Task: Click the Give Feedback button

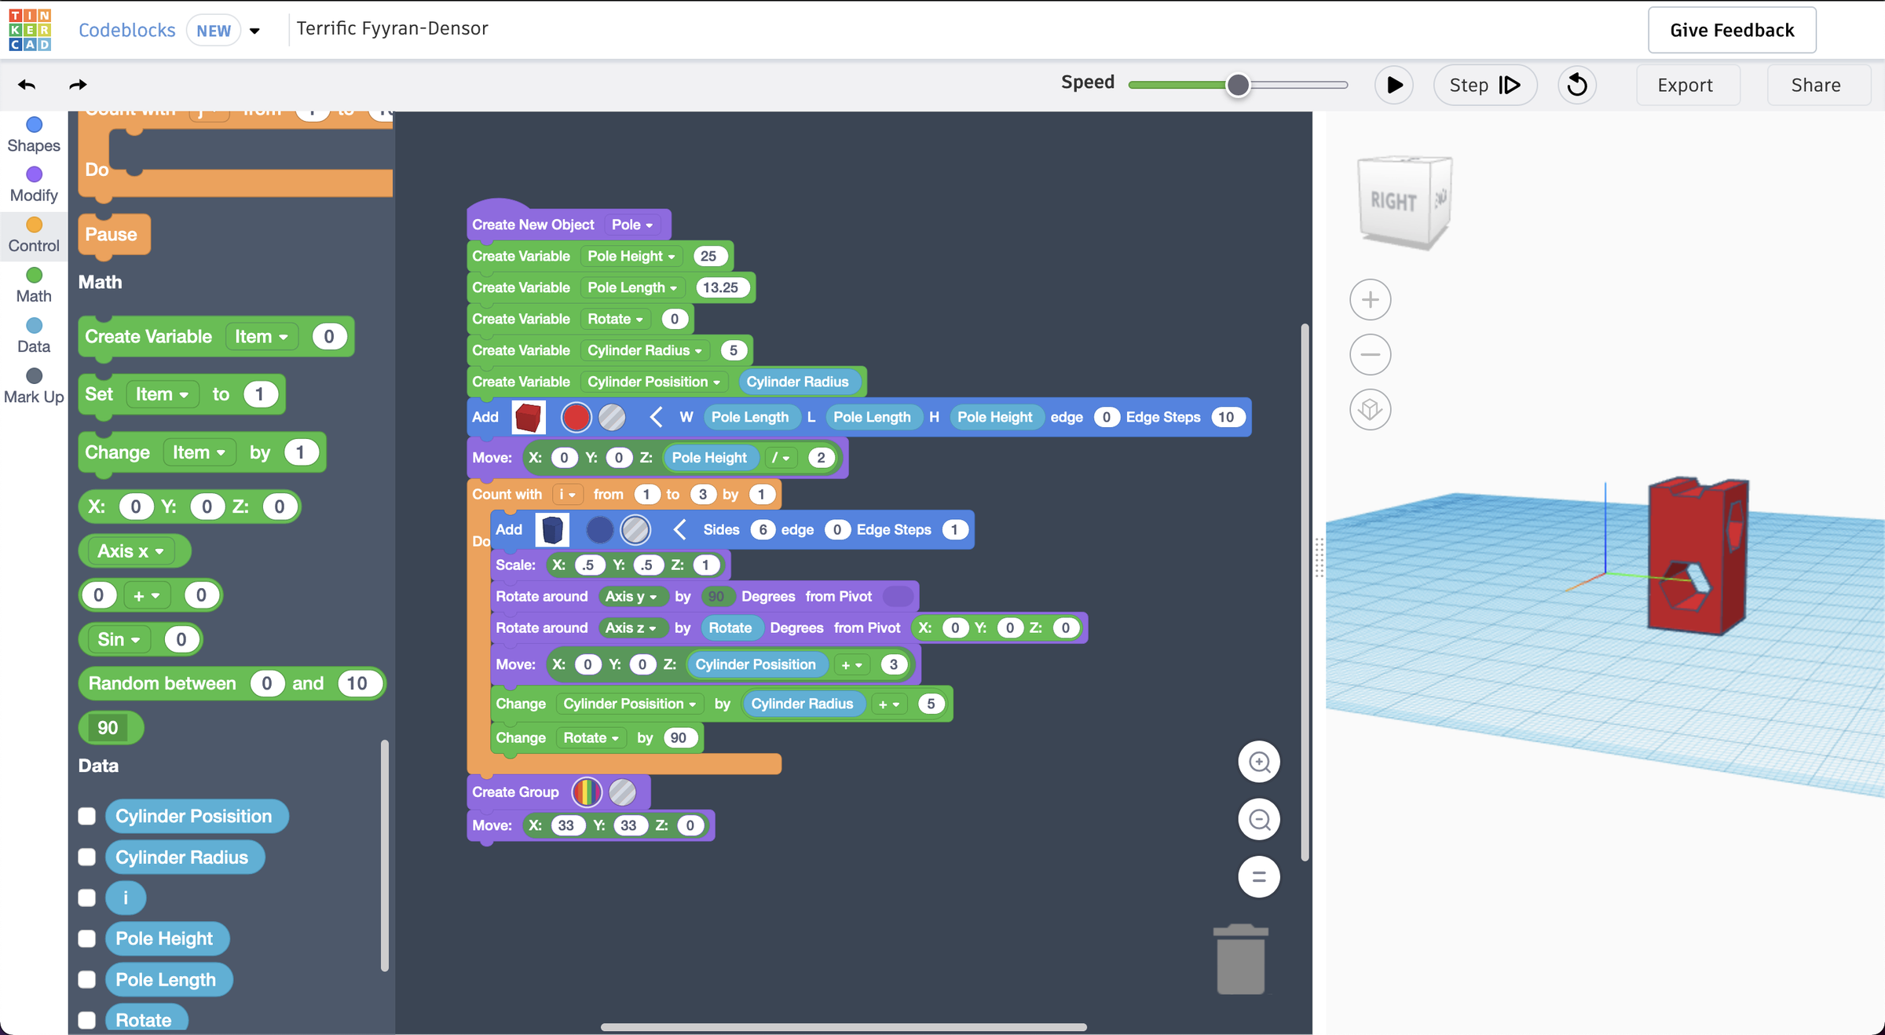Action: [1731, 30]
